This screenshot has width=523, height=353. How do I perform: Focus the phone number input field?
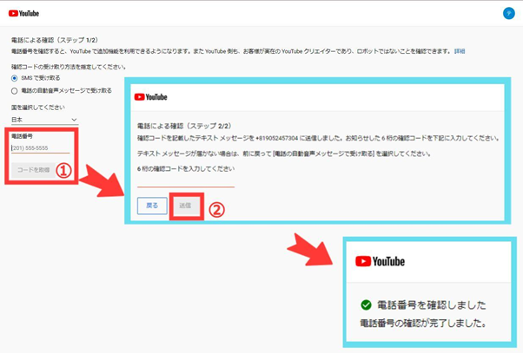click(x=40, y=147)
